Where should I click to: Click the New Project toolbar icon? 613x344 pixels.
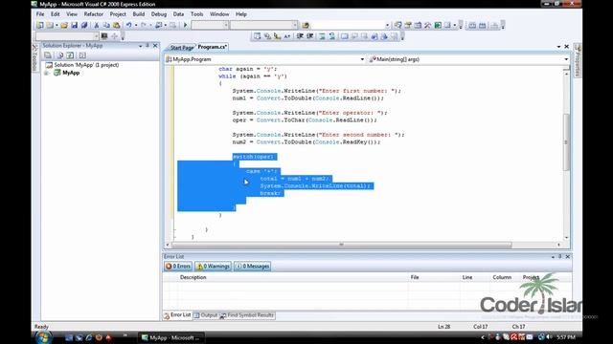(x=40, y=26)
